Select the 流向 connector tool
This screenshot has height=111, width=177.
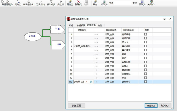point(18,3)
